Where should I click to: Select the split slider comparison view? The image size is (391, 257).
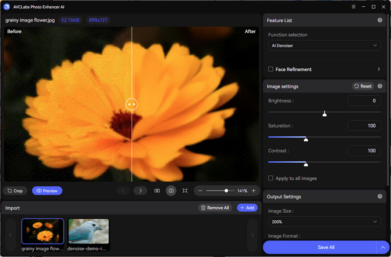click(171, 191)
